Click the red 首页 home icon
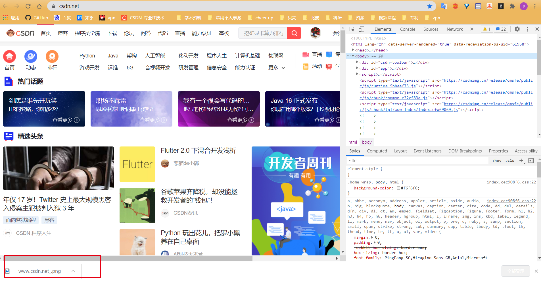 point(9,57)
